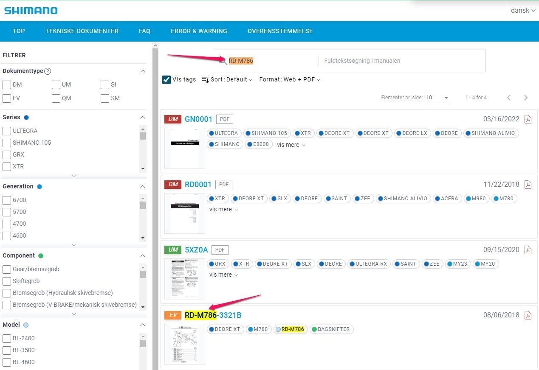The image size is (539, 370).
Task: Open the RD-M786-3321B exploded view thumbnail
Action: pyautogui.click(x=185, y=344)
